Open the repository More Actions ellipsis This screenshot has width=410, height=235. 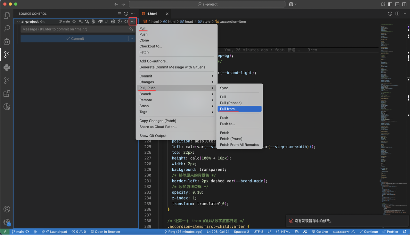133,21
